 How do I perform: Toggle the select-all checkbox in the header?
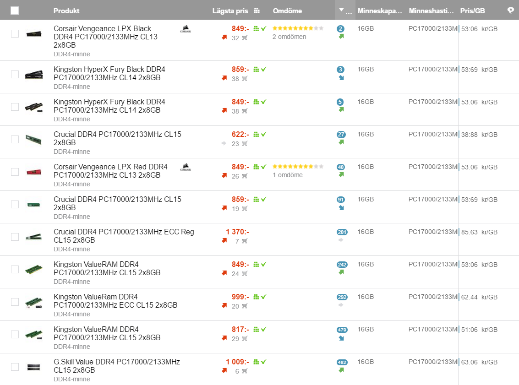click(15, 11)
